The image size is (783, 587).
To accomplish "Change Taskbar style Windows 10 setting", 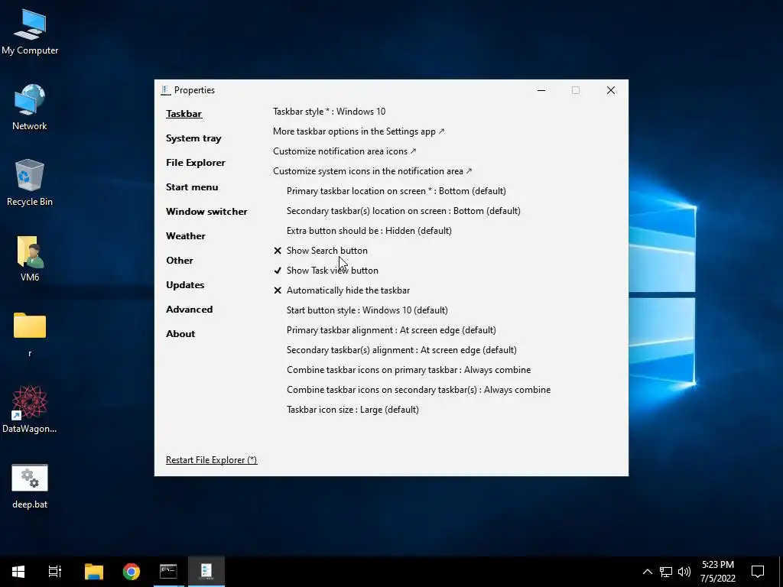I will pyautogui.click(x=329, y=112).
